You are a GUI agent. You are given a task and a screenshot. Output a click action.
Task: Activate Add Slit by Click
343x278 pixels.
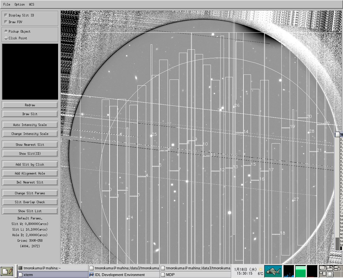click(x=30, y=165)
